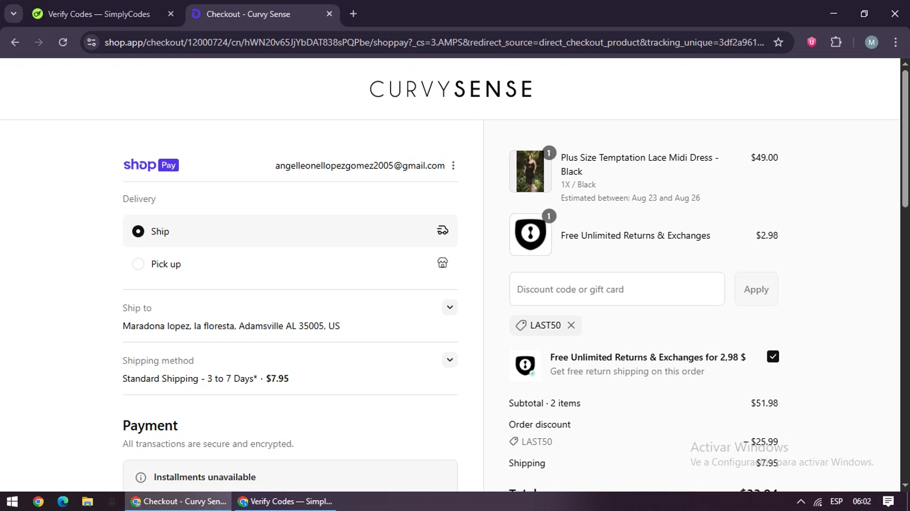Click the Discount code or gift card field
The image size is (910, 511).
tap(617, 289)
